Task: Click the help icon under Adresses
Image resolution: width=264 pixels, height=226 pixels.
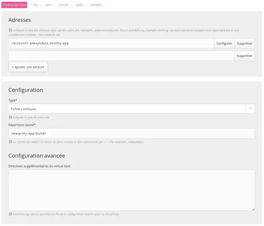Action: click(11, 30)
